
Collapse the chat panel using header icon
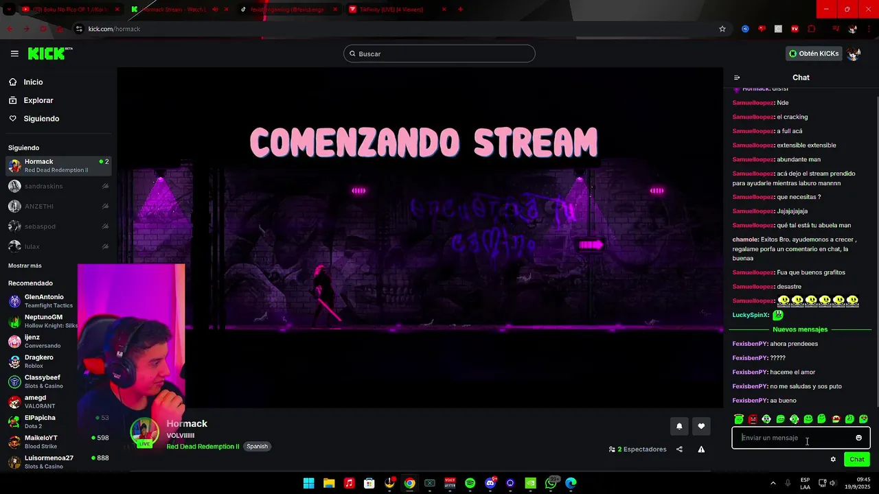[737, 78]
